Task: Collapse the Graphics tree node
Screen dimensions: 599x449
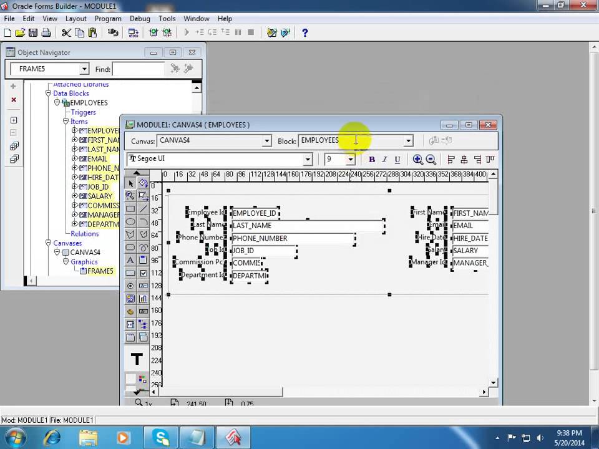Action: click(66, 261)
